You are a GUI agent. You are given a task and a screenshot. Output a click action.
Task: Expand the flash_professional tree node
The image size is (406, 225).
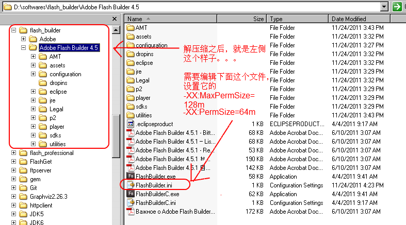point(14,153)
